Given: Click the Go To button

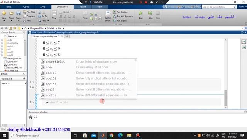Looking at the screenshot, I should click(43, 16).
